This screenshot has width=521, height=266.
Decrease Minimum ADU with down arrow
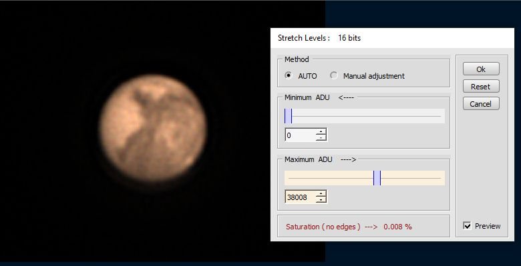(x=321, y=138)
